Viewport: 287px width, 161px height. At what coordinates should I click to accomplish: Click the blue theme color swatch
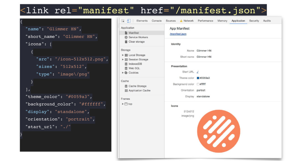click(198, 78)
